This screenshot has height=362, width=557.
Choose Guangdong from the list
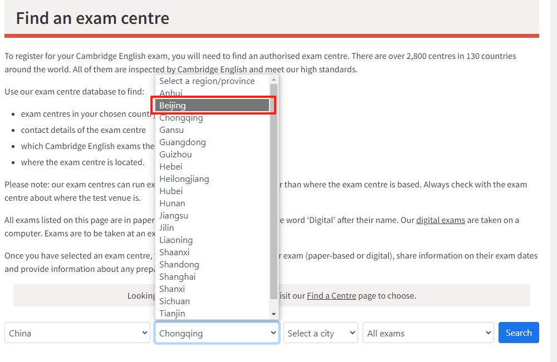click(x=212, y=142)
